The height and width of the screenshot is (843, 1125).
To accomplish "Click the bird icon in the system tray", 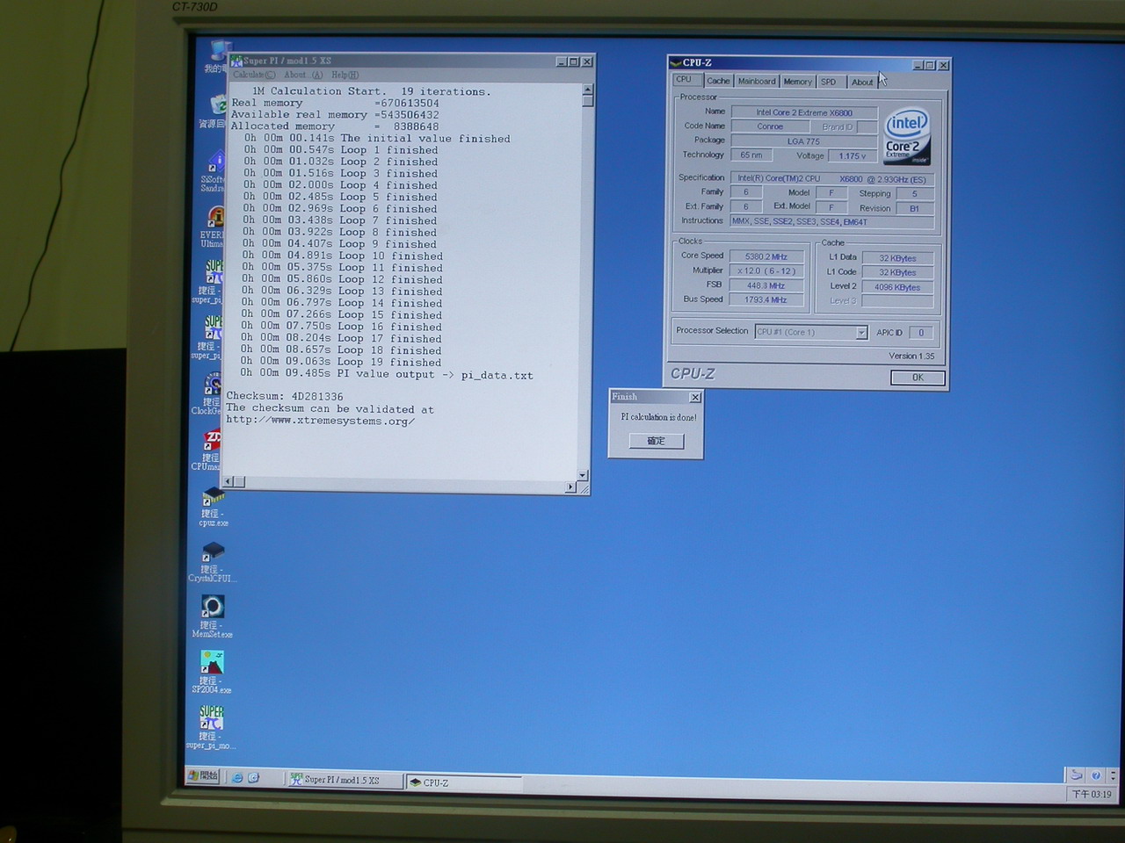I will (1076, 775).
